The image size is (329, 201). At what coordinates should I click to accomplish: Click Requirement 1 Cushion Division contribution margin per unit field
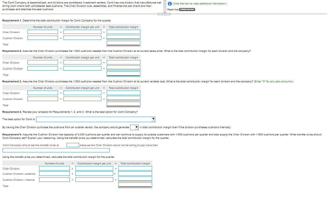[82, 38]
